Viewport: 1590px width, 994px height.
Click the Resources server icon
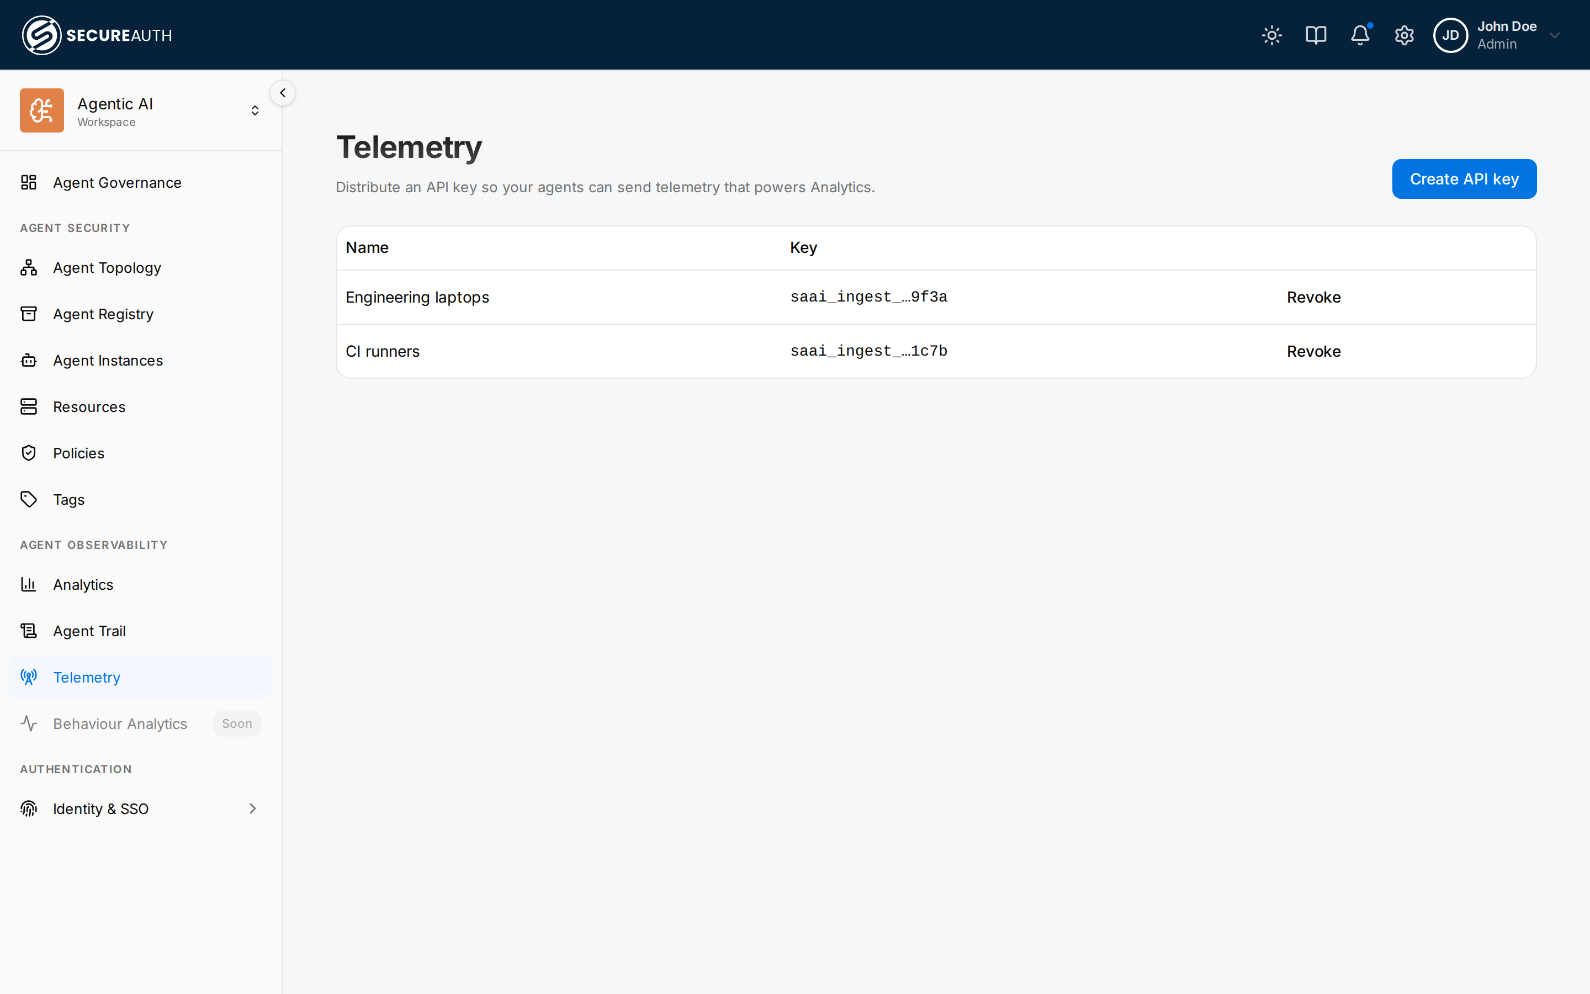tap(28, 406)
